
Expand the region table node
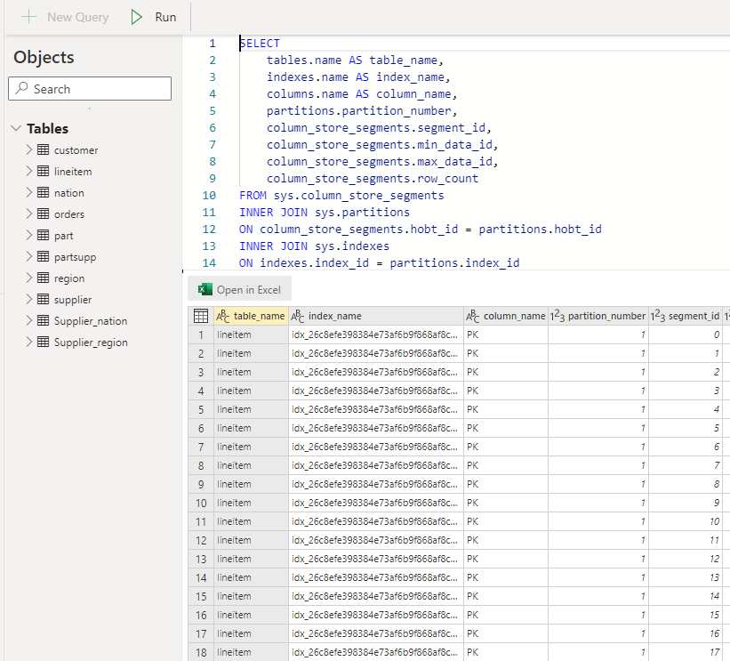[28, 278]
